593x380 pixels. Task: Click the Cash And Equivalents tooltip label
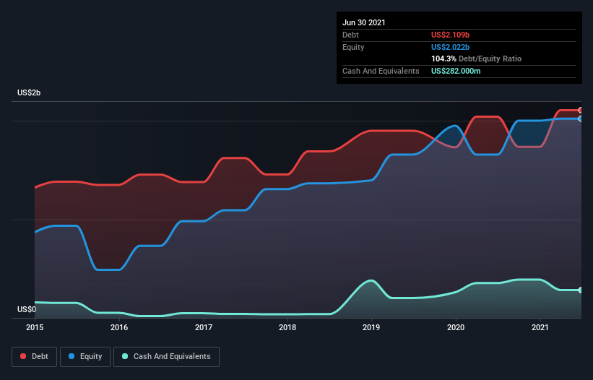click(381, 71)
